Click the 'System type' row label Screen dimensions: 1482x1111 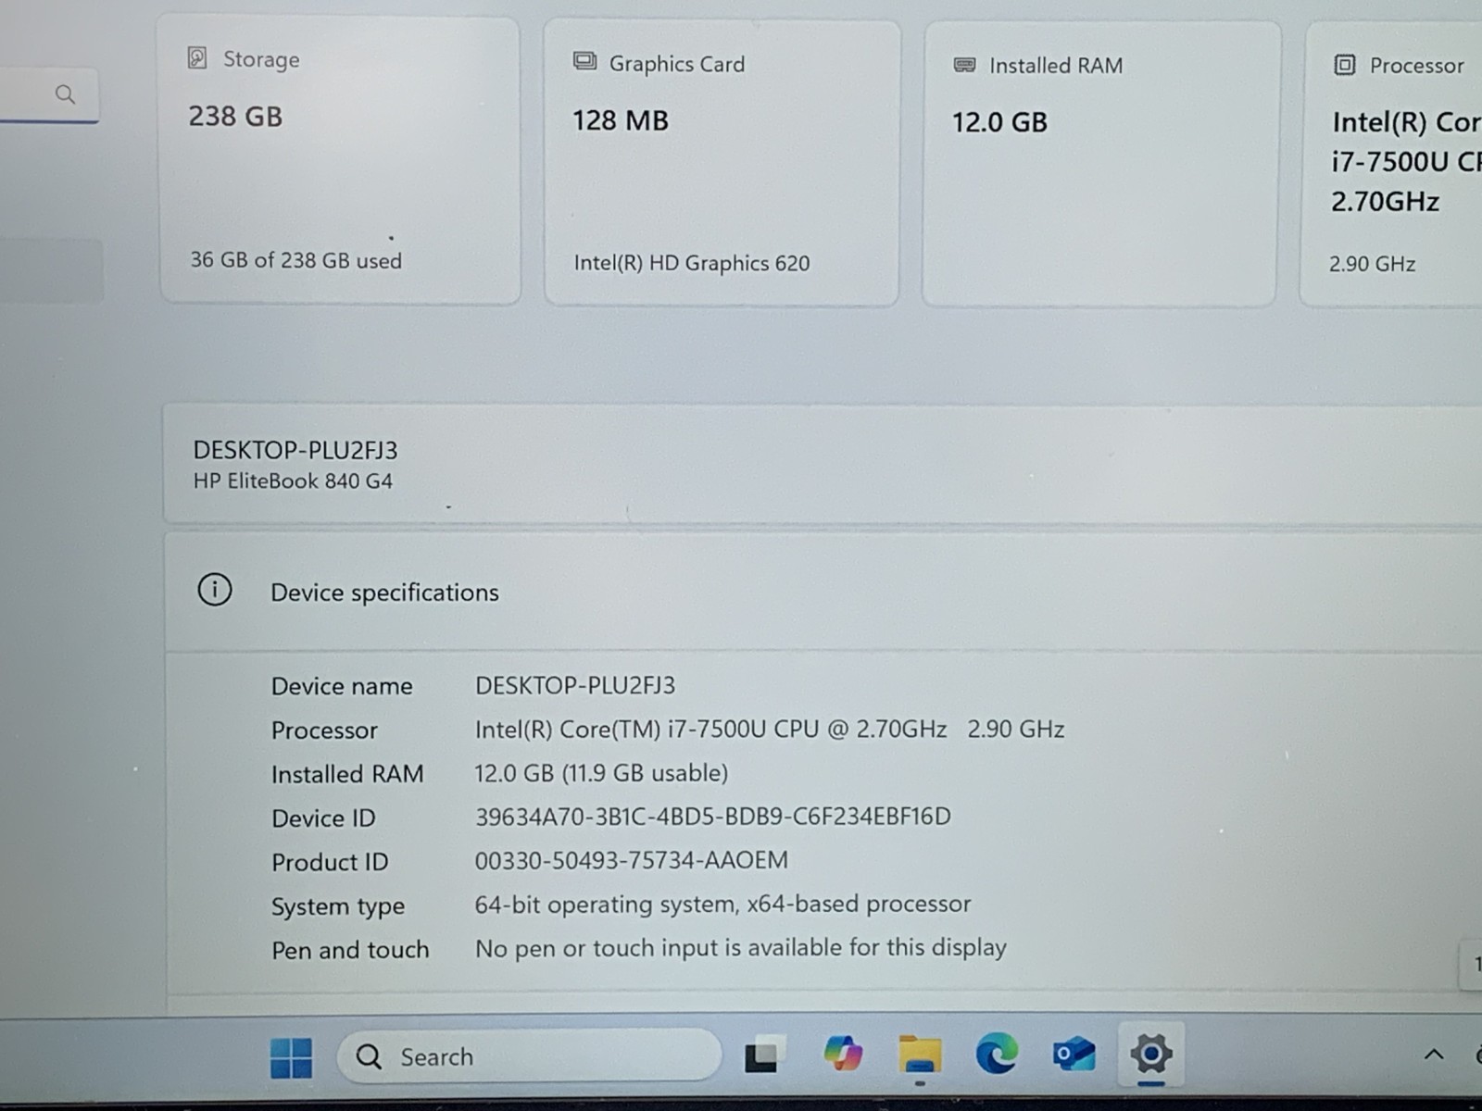[338, 906]
